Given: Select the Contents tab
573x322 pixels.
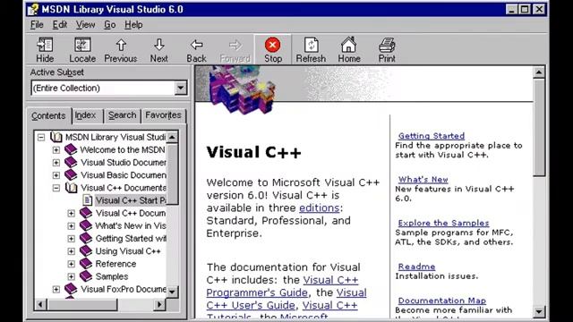Looking at the screenshot, I should click(x=48, y=115).
